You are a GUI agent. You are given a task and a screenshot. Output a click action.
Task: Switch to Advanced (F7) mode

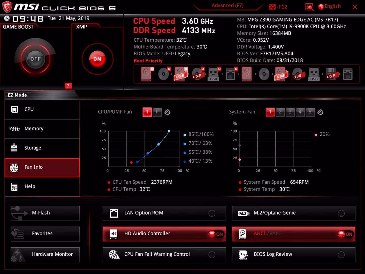227,6
